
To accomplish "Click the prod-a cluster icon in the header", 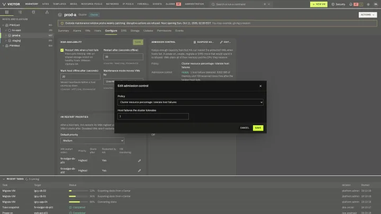I will click(x=60, y=15).
